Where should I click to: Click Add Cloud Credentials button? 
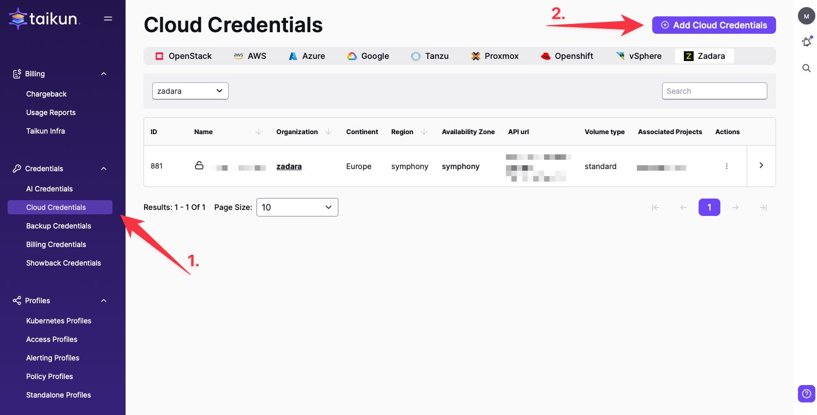pyautogui.click(x=714, y=25)
